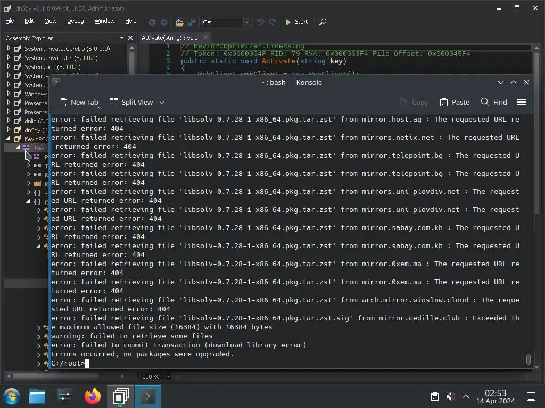Click the muted volume tray icon
This screenshot has width=545, height=408.
tap(450, 396)
